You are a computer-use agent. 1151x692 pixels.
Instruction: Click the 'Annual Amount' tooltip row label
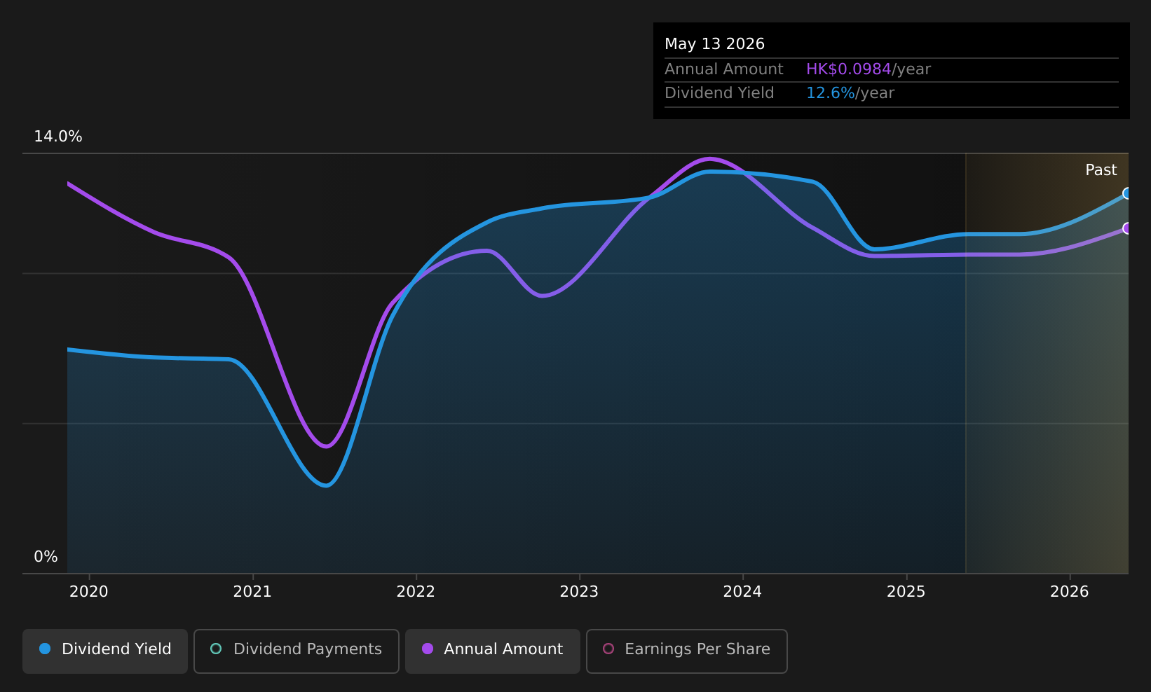coord(724,69)
